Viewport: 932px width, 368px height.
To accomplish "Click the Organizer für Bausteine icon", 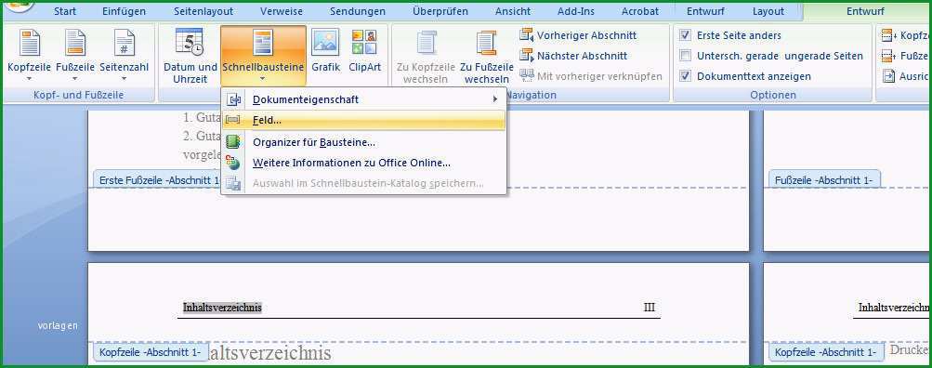I will point(233,142).
